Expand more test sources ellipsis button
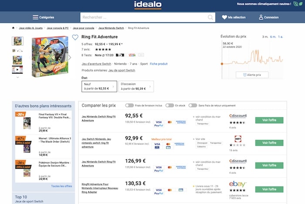Viewport: 305px width, 204px height. pos(141,55)
